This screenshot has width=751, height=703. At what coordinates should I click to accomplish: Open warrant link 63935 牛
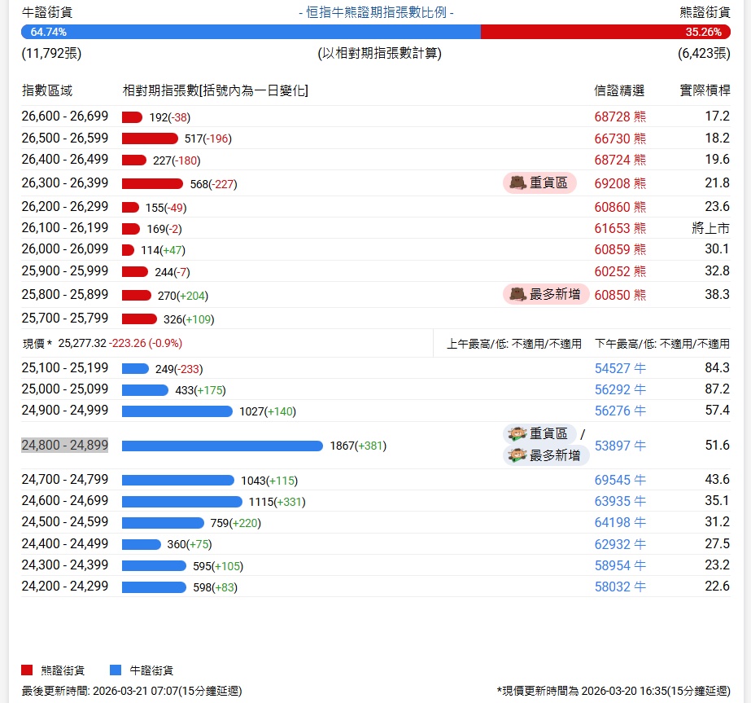[620, 501]
